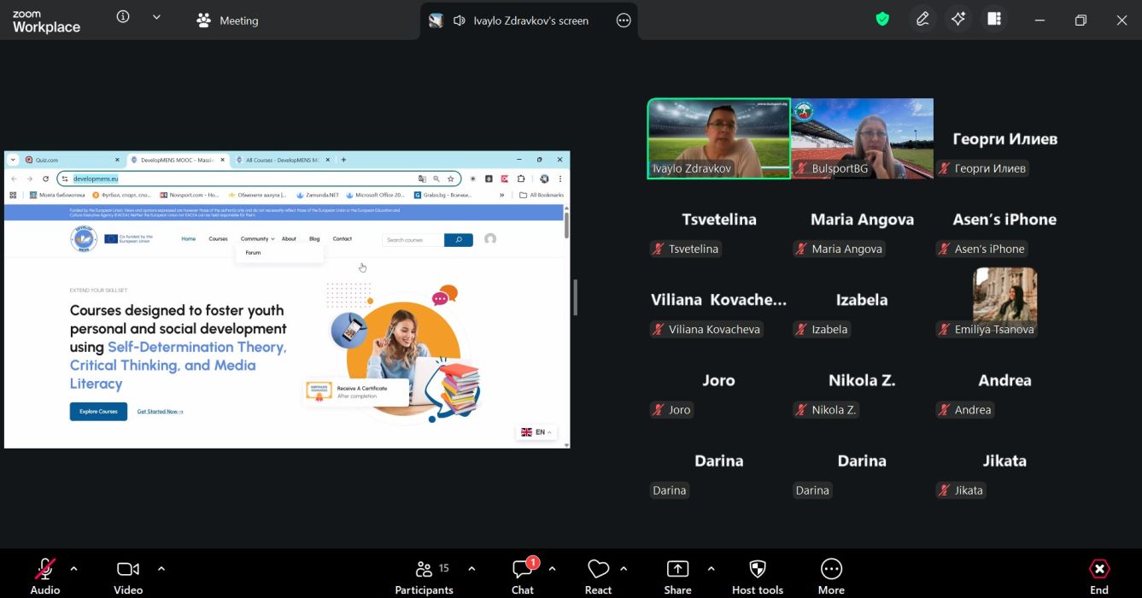
Task: Toggle the Video camera
Action: (x=127, y=576)
